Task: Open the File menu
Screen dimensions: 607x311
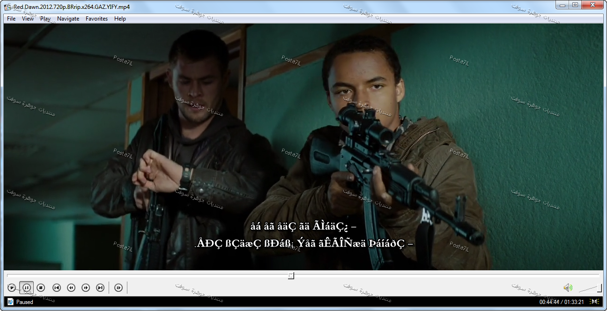Action: (11, 19)
